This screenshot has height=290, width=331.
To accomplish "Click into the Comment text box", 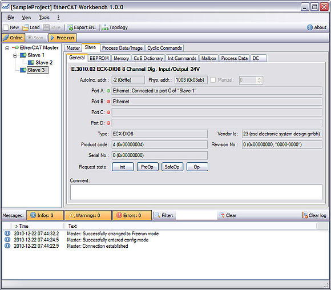I will tap(196, 192).
